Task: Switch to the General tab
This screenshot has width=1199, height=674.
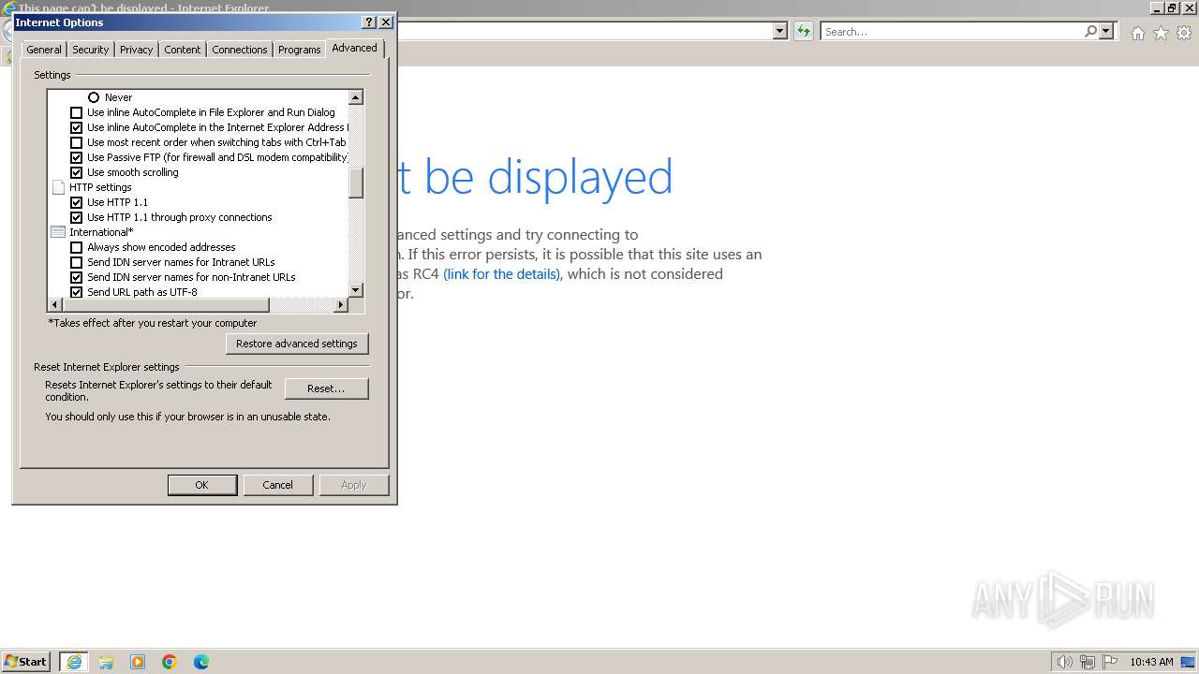Action: pos(44,50)
